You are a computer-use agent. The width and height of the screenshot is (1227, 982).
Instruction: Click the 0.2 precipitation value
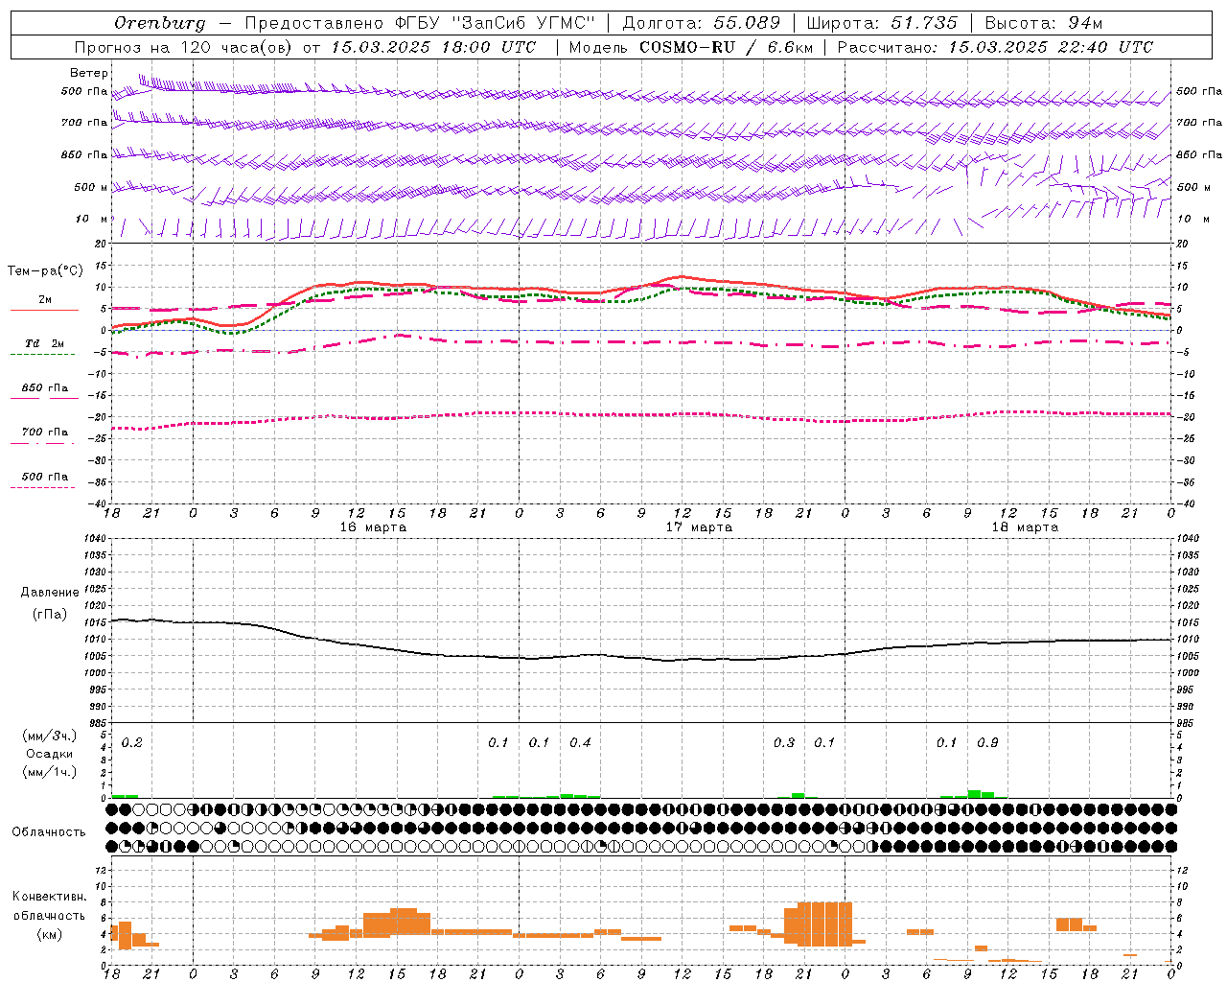132,743
